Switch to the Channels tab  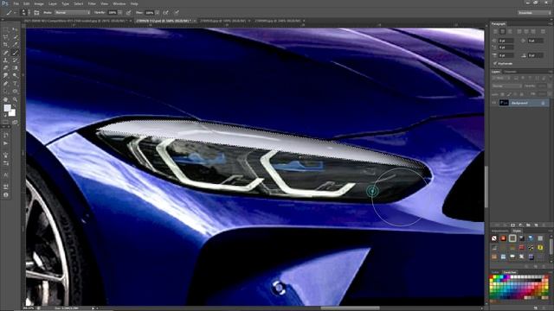pos(510,72)
